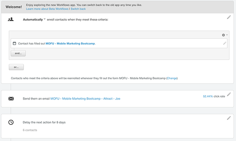
Task: Open the MOFU Attract - Joe email link
Action: click(x=85, y=99)
